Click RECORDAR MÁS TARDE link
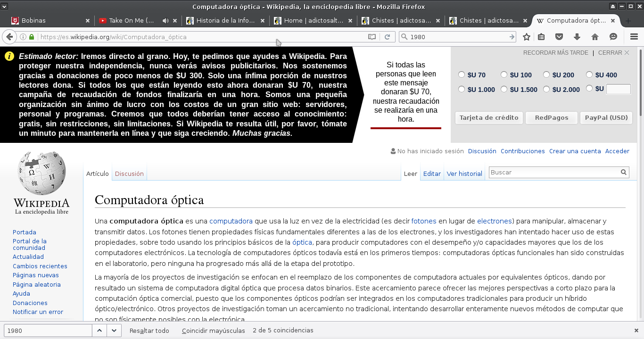This screenshot has width=644, height=339. (556, 53)
